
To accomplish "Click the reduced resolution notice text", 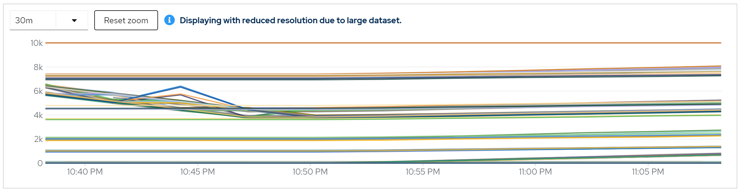I will click(290, 20).
